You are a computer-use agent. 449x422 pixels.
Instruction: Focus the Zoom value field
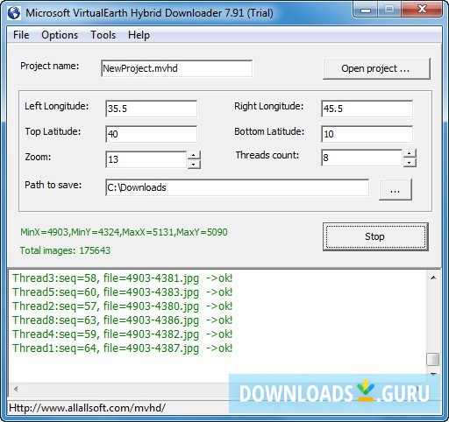pos(146,159)
